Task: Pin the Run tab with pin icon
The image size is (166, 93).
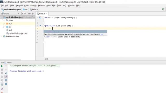Action: 2,89
